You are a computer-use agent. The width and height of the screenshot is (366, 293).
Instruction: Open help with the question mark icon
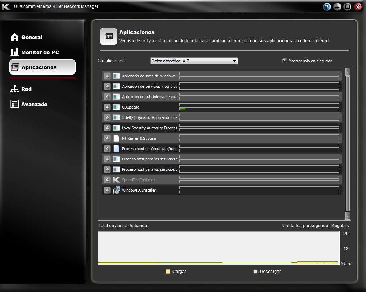pos(327,6)
